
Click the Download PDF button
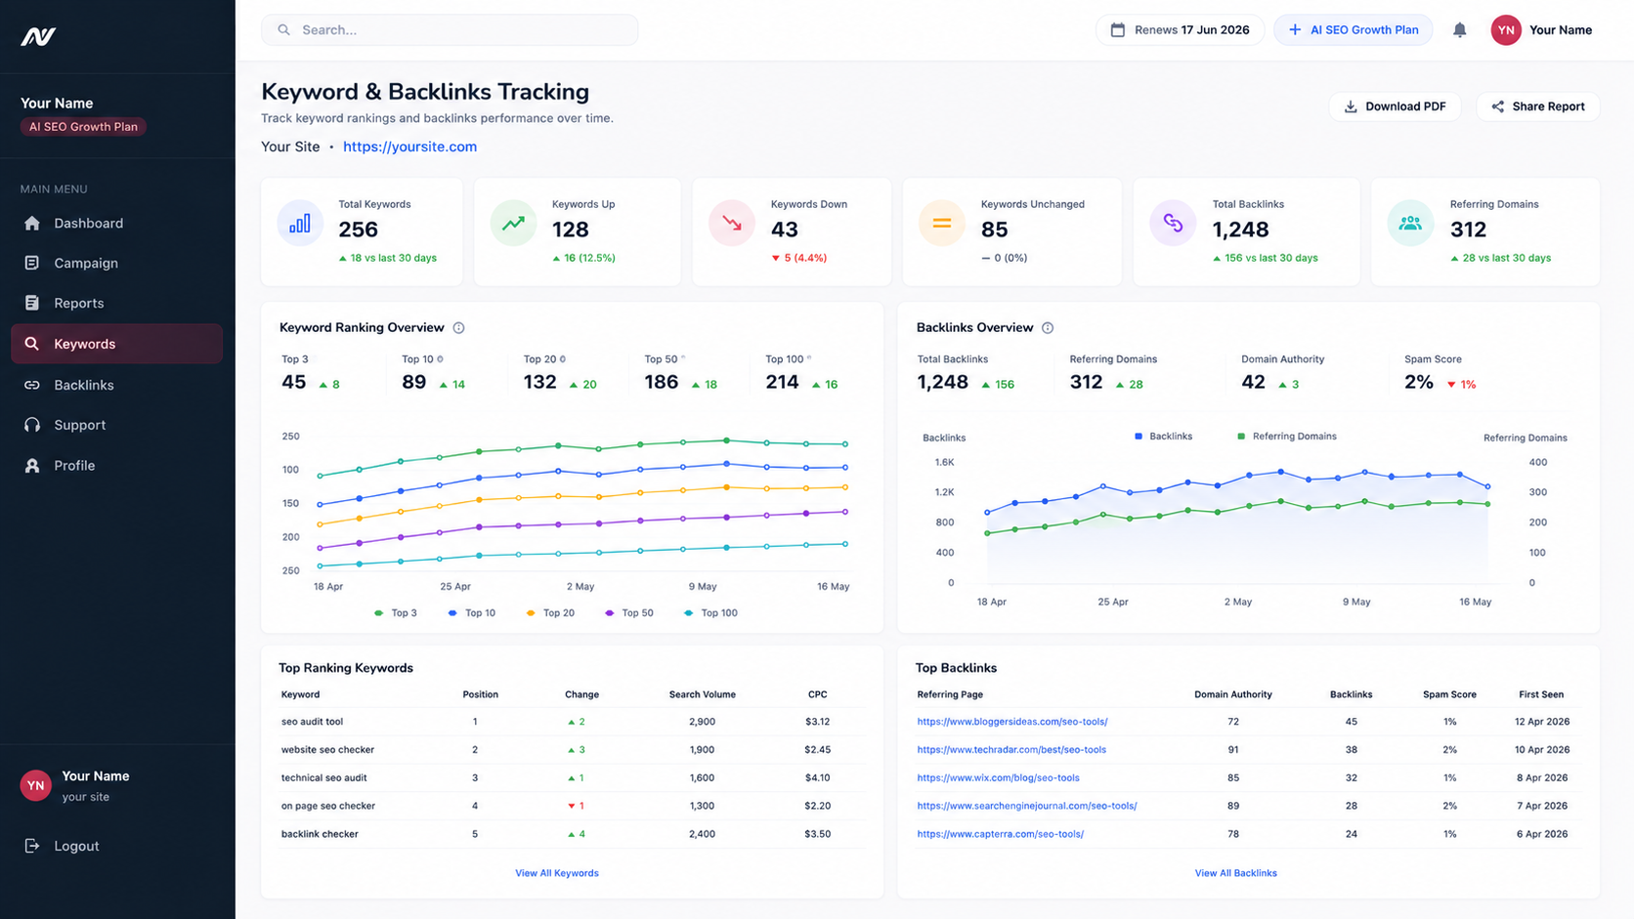[x=1395, y=106]
